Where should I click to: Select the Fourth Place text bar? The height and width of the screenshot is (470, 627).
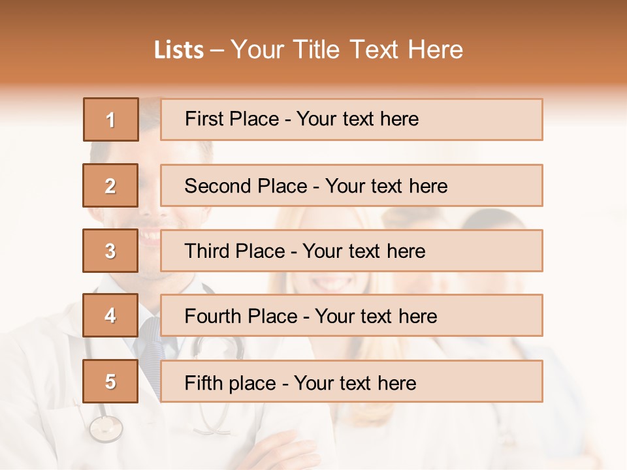(351, 315)
